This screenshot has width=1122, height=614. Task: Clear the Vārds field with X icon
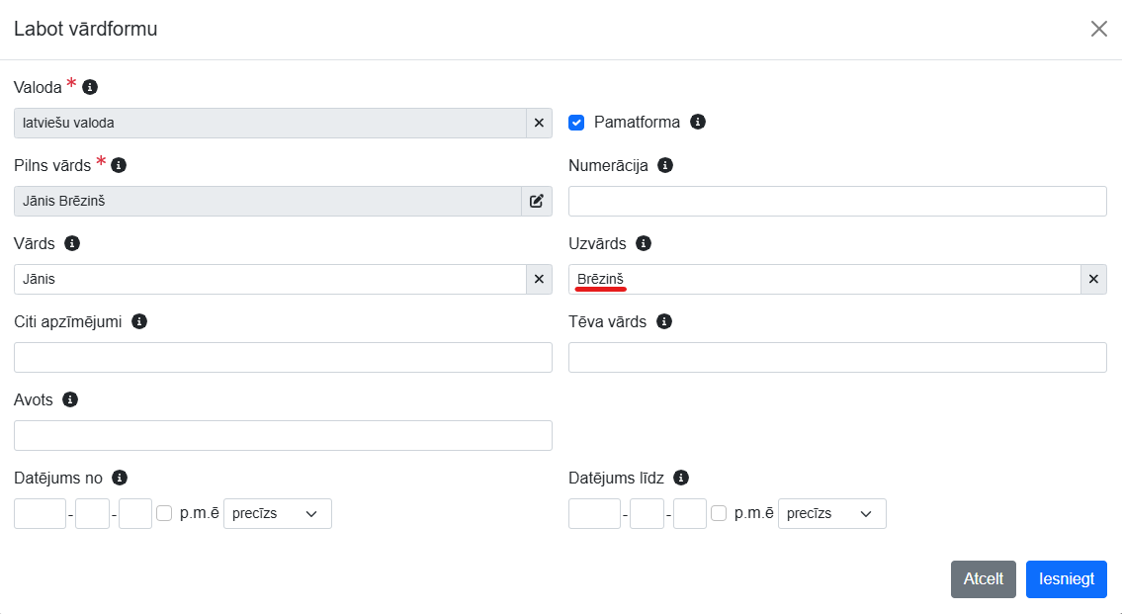click(539, 279)
